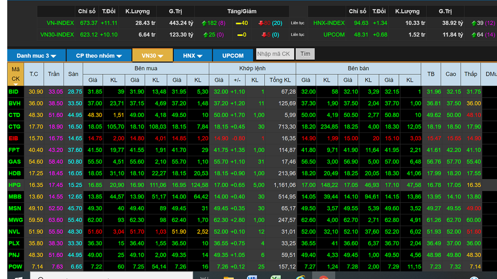Image resolution: width=497 pixels, height=279 pixels.
Task: Open the HNX dropdown list
Action: (x=193, y=55)
